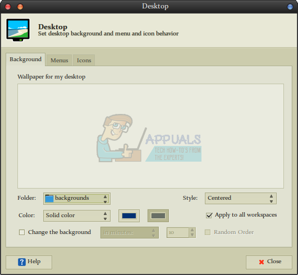
Task: Toggle the Random Order checkbox
Action: pyautogui.click(x=208, y=232)
